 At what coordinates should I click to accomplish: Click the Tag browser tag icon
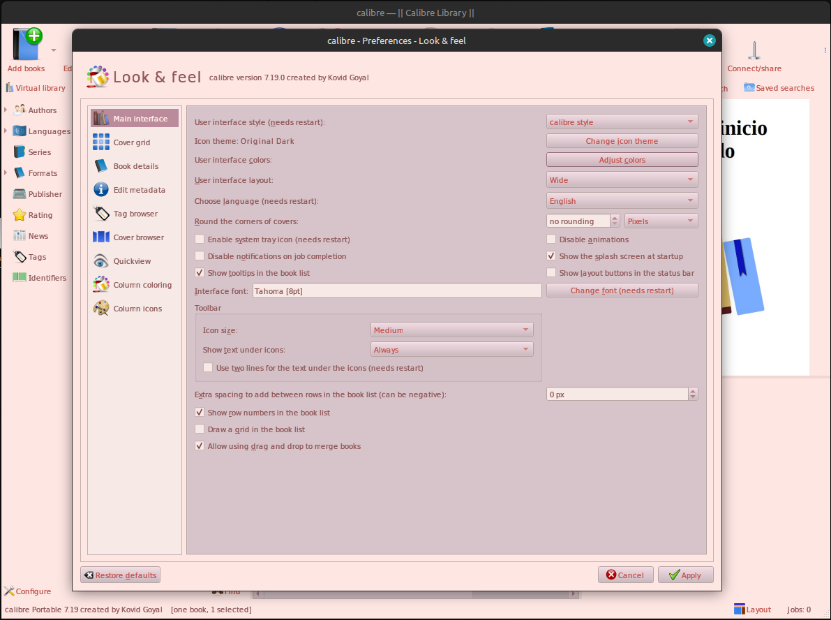coord(100,214)
